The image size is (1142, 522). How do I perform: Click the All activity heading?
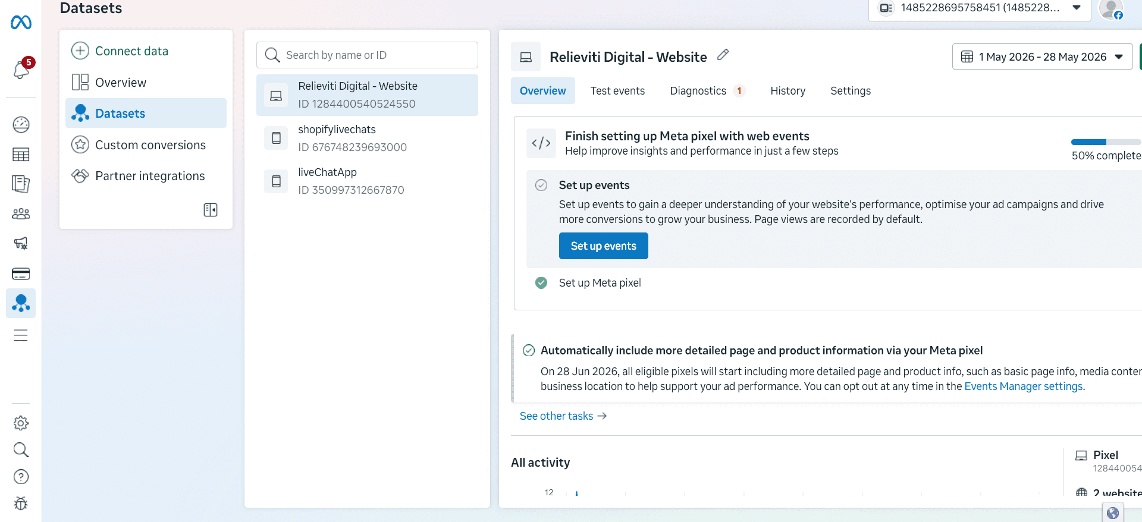pyautogui.click(x=540, y=463)
